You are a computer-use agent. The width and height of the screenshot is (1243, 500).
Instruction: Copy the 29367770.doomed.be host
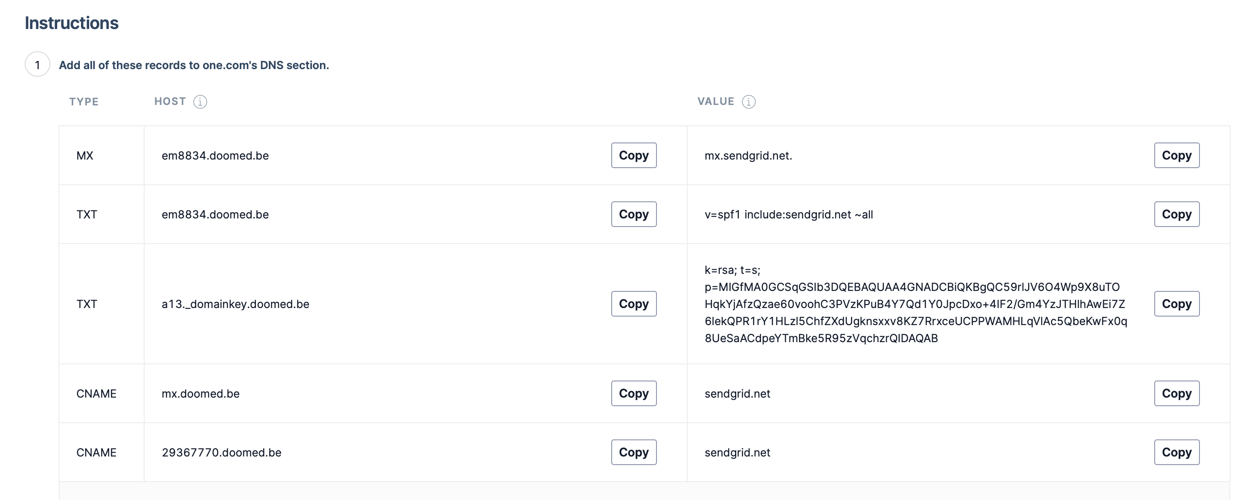[633, 452]
